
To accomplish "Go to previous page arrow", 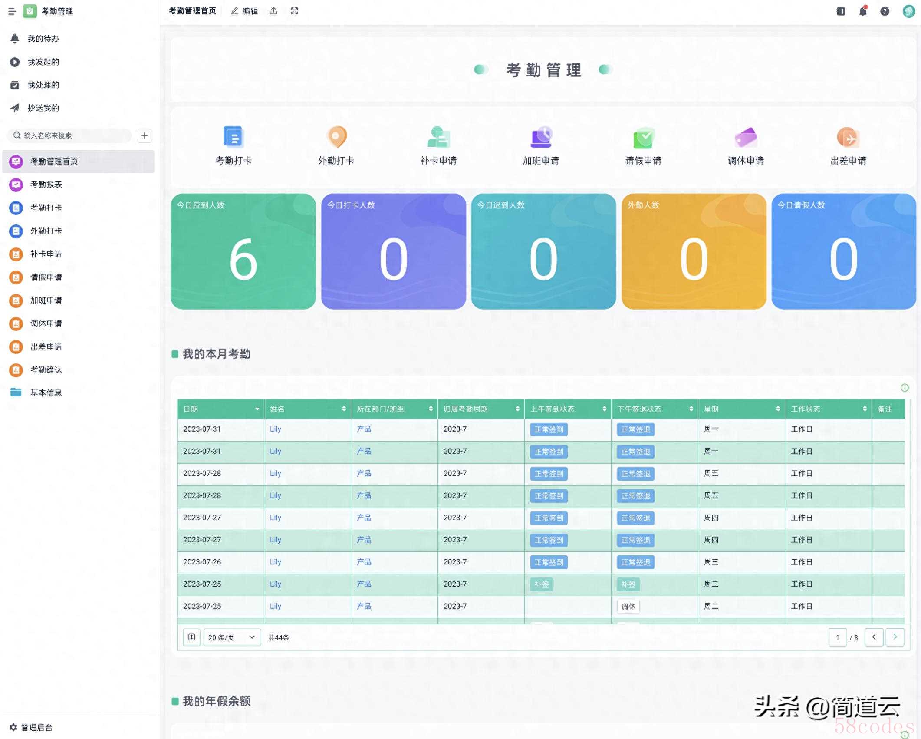I will pyautogui.click(x=874, y=637).
